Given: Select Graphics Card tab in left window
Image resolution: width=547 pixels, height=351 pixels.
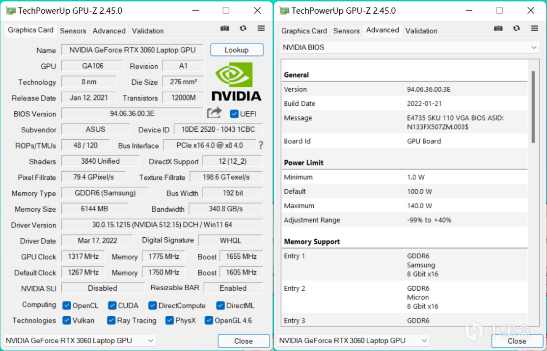Looking at the screenshot, I should coord(31,30).
